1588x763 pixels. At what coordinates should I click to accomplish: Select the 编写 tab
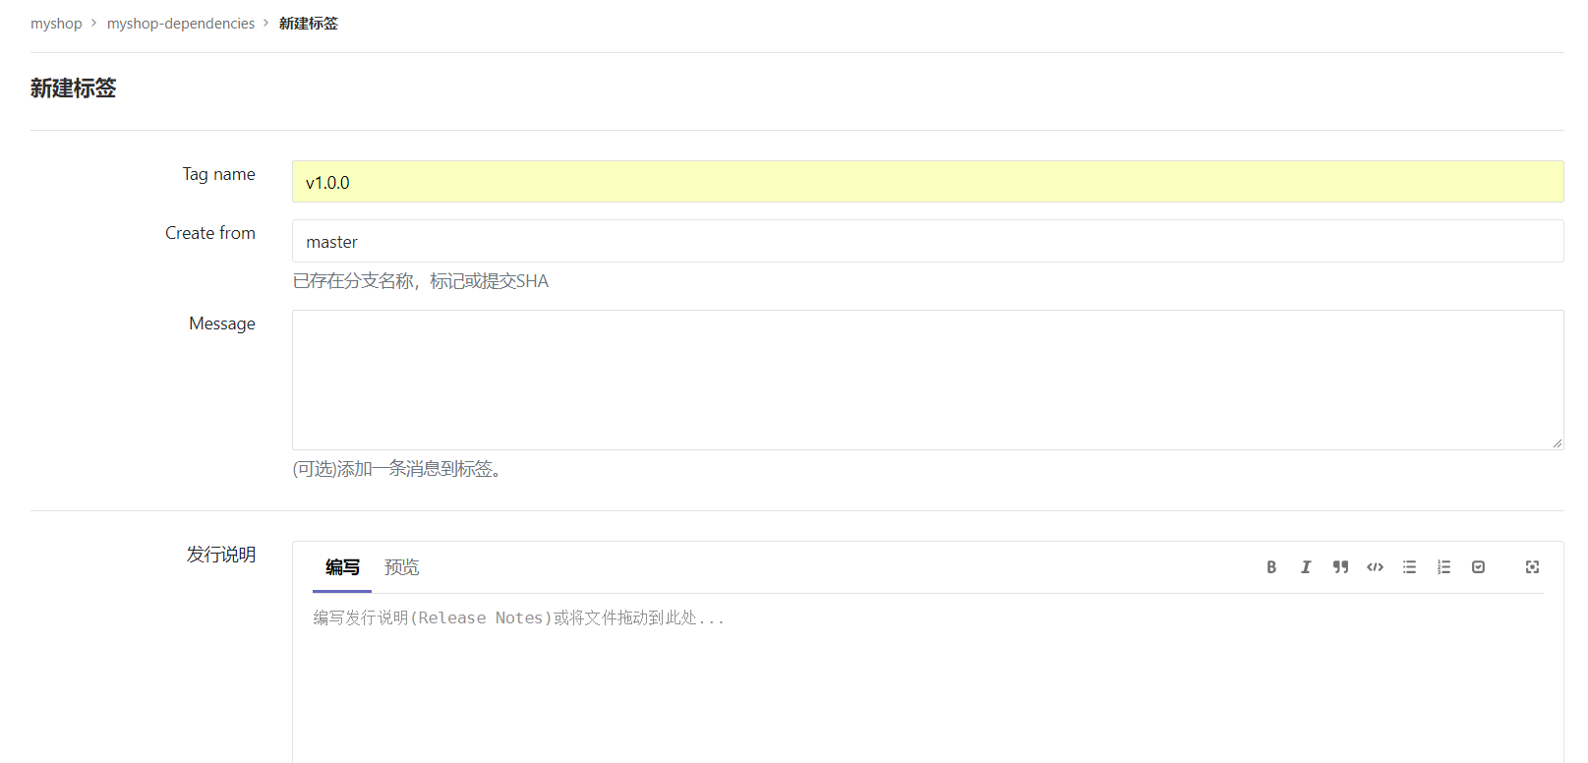click(342, 567)
